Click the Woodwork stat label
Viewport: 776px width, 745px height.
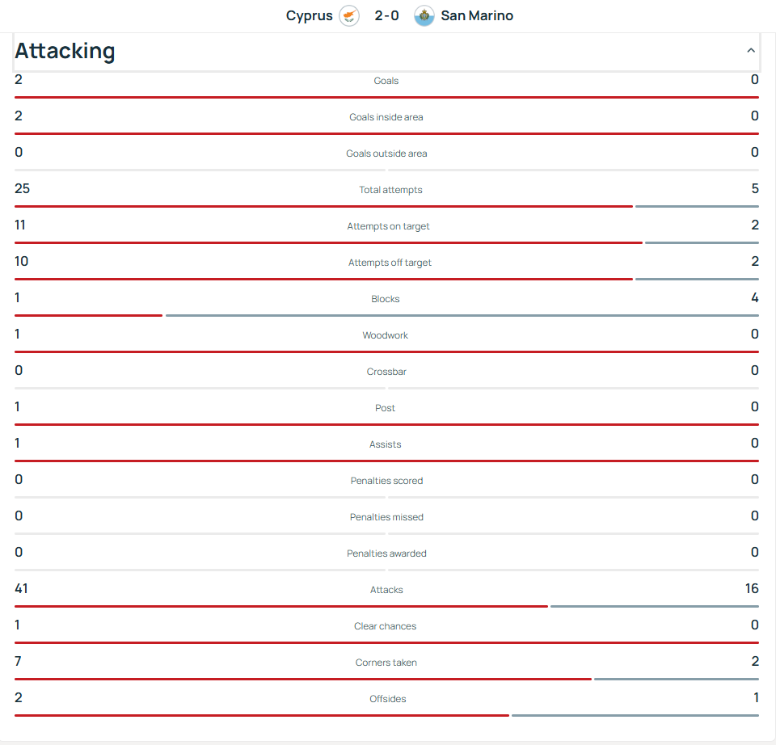(385, 335)
